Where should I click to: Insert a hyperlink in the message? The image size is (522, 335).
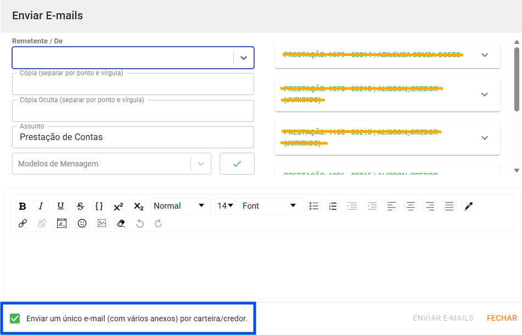[x=23, y=224]
